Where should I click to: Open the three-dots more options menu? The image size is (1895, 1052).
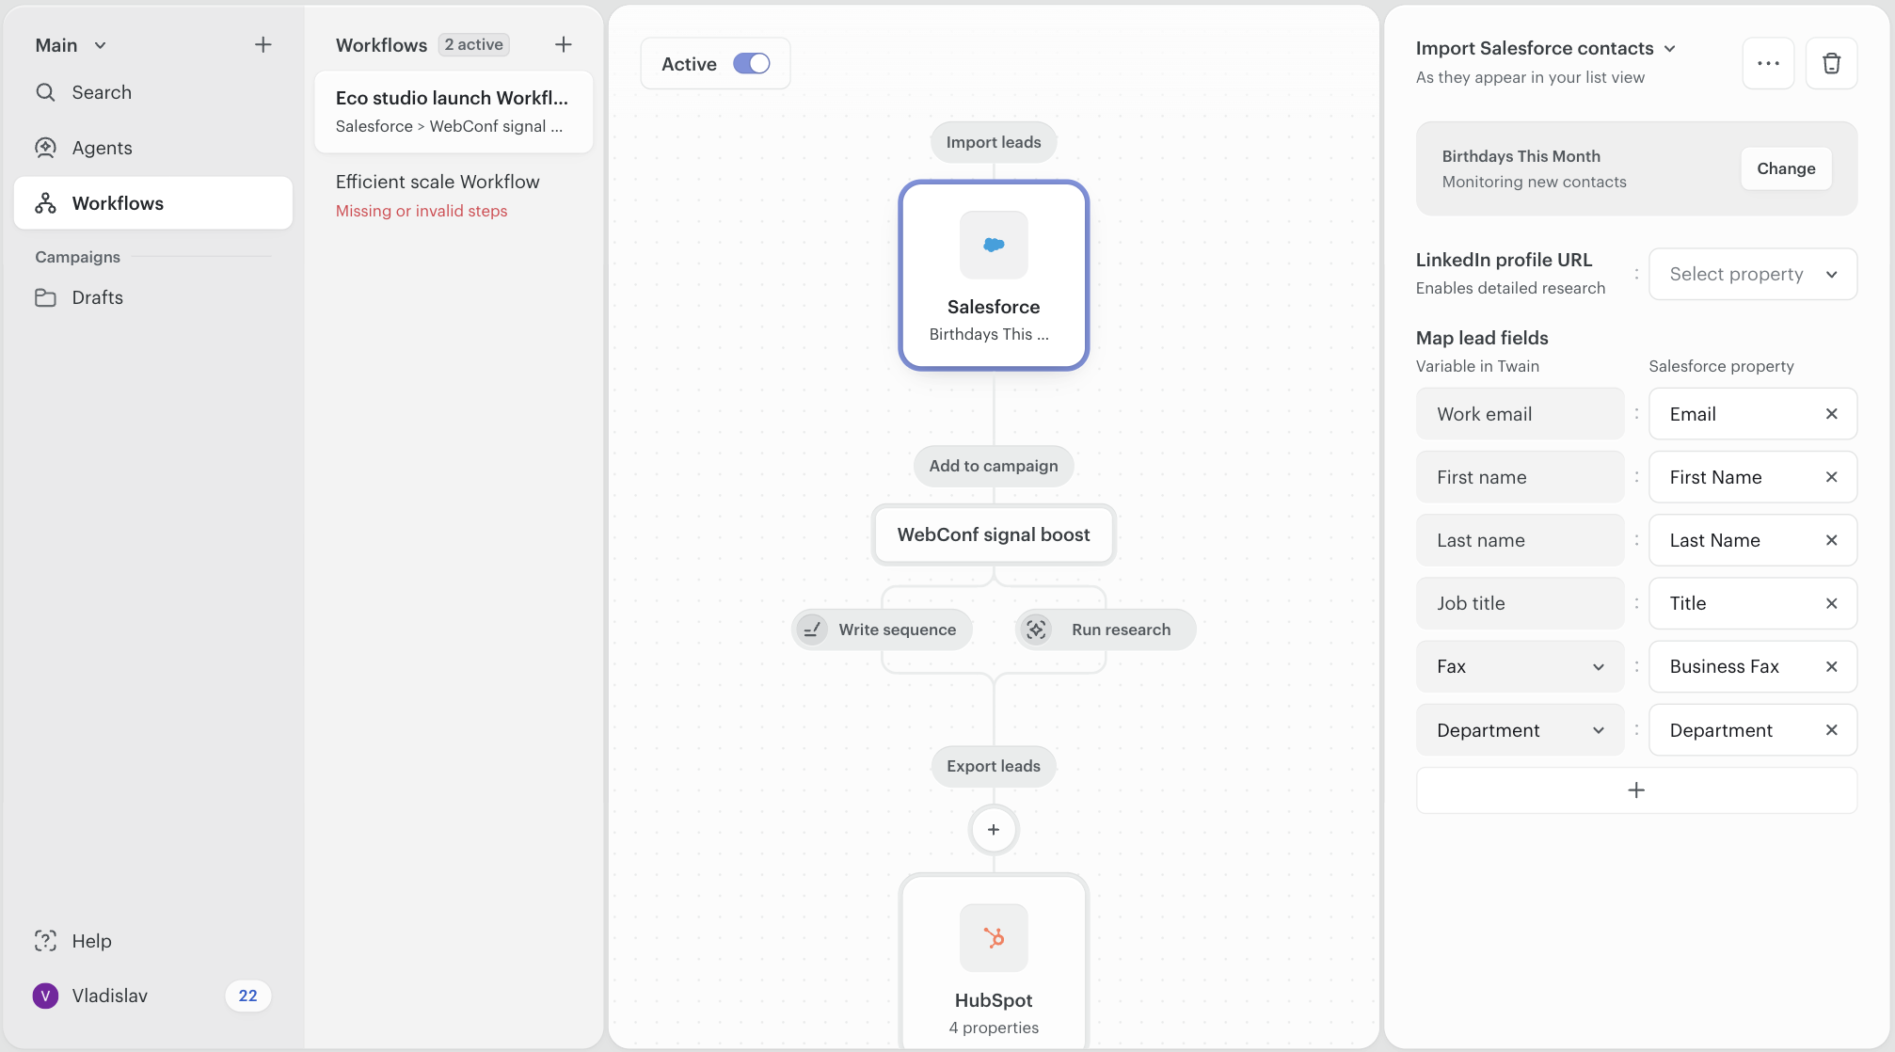(1768, 63)
